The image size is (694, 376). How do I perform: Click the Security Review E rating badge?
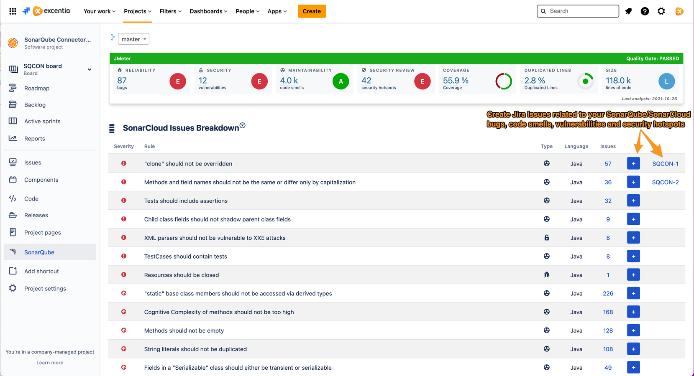coord(423,81)
